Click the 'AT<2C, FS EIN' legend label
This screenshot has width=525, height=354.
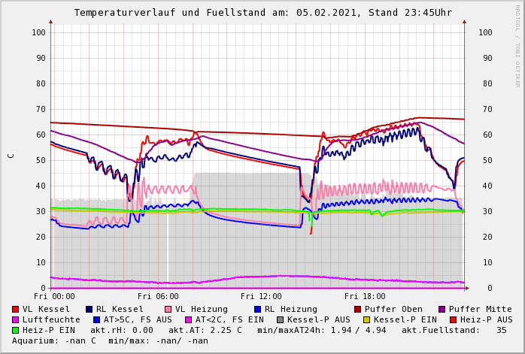point(229,319)
